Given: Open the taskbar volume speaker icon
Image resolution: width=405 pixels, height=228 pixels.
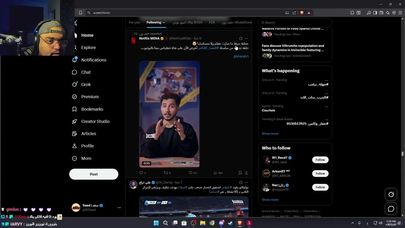Looking at the screenshot, I should [380, 223].
